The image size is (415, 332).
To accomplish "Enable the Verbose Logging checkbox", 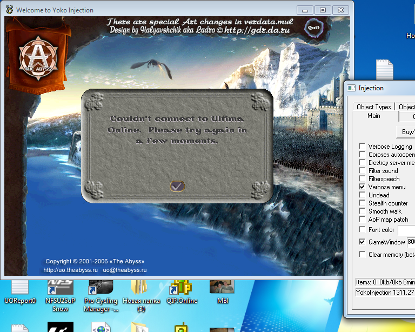I will click(362, 147).
